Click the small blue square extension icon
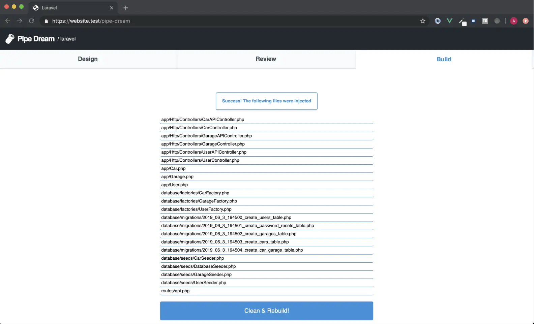The height and width of the screenshot is (324, 534). 473,21
